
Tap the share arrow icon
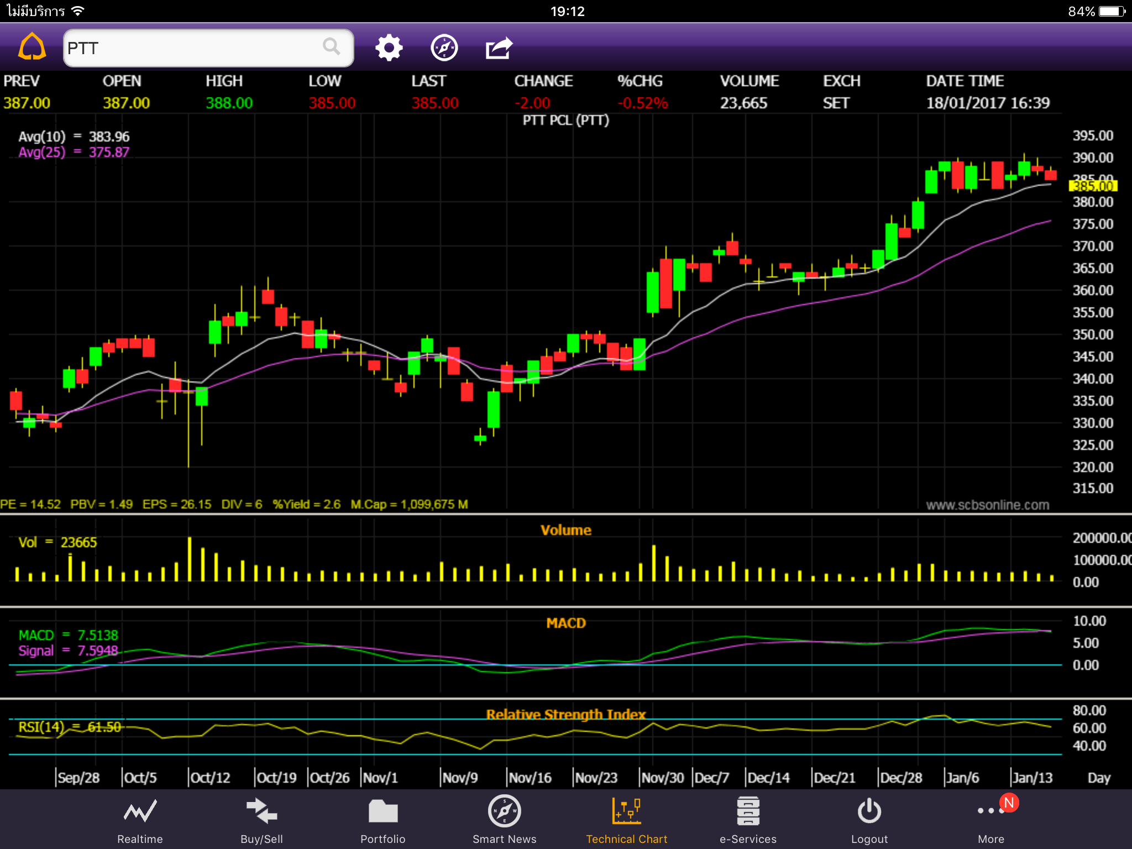[x=499, y=48]
